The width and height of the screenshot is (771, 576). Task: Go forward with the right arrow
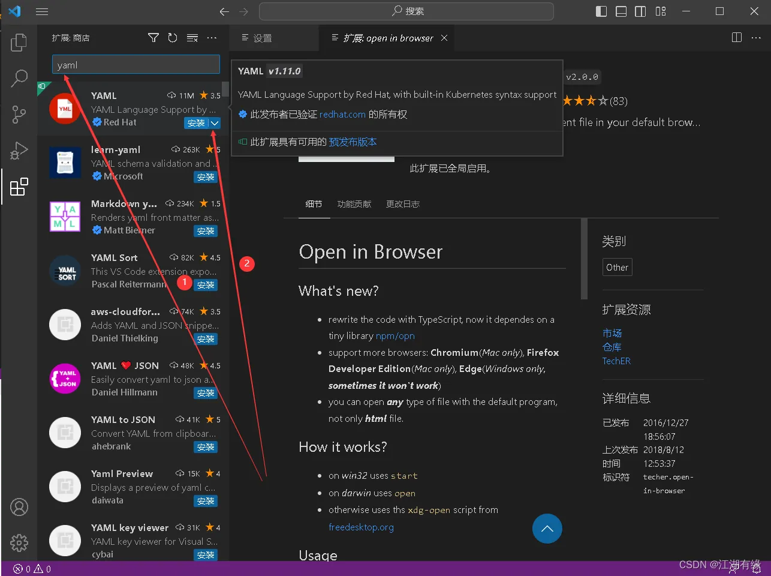243,11
